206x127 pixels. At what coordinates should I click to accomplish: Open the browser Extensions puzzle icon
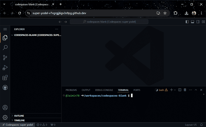pos(175,13)
